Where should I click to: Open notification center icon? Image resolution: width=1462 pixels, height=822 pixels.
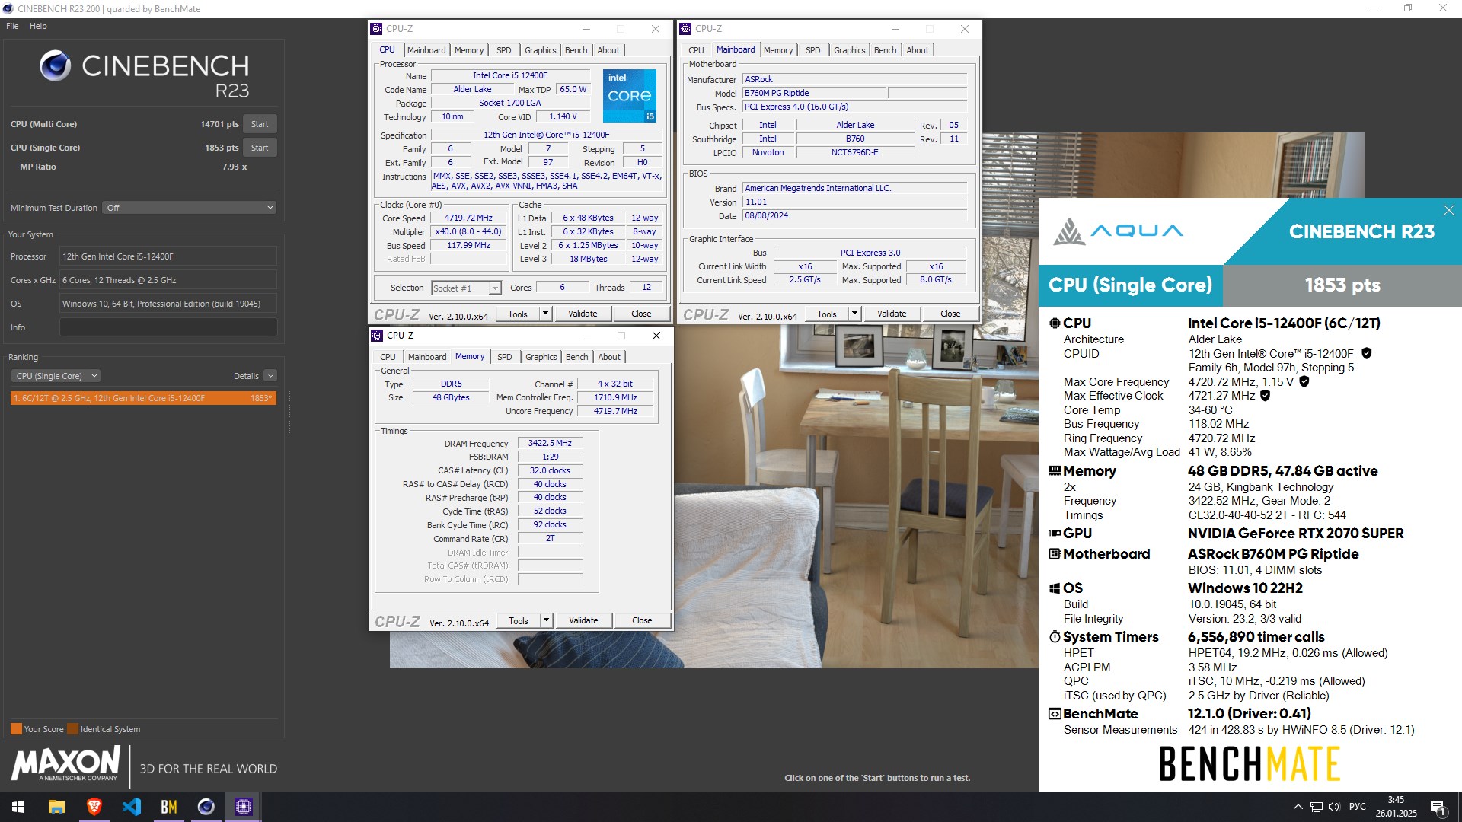pyautogui.click(x=1438, y=807)
